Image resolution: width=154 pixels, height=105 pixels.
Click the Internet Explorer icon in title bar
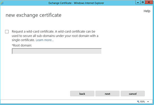coord(2,3)
